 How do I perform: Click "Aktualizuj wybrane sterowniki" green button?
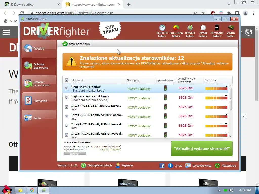click(x=202, y=149)
